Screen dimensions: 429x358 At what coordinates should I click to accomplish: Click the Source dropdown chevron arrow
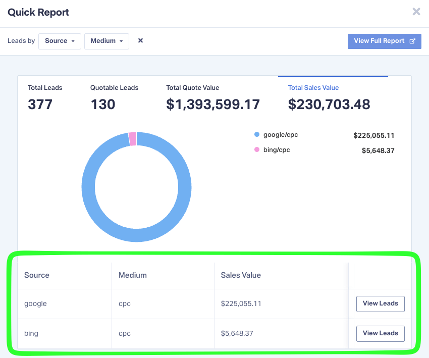[74, 41]
